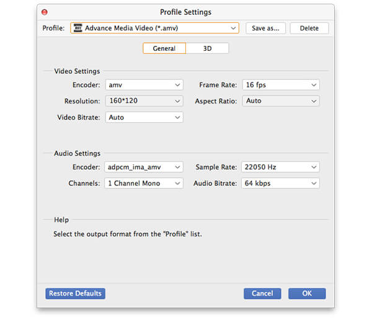Screen dimensions: 372x318
Task: Click the Channels label
Action: 84,183
